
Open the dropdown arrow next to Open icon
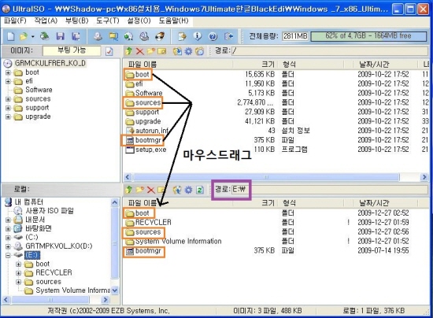click(32, 36)
